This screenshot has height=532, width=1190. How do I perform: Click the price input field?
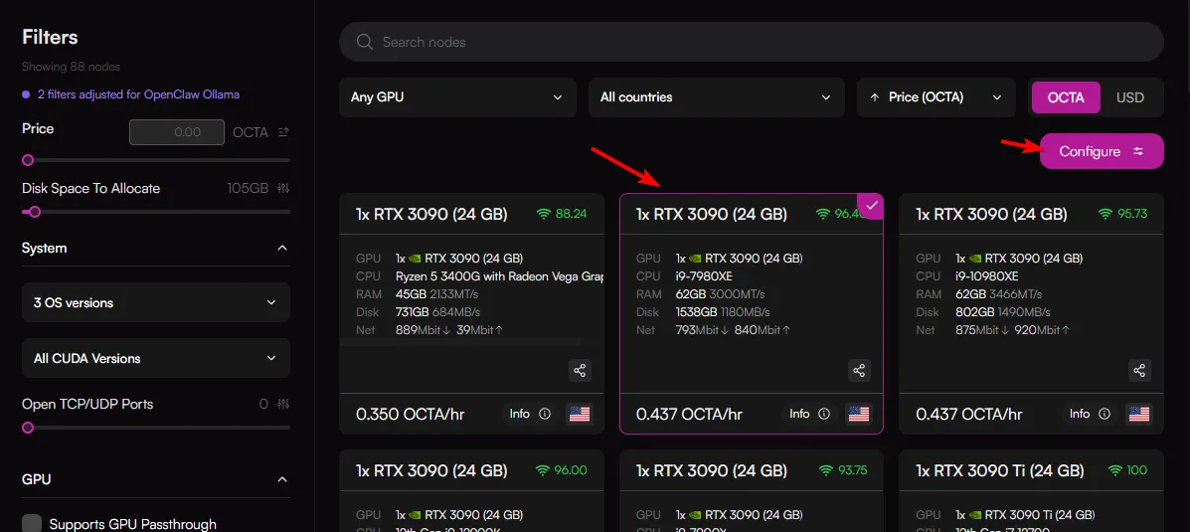177,132
